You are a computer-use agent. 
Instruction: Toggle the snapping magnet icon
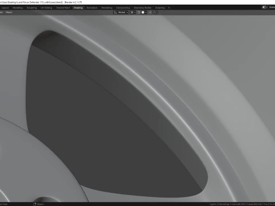(139, 13)
